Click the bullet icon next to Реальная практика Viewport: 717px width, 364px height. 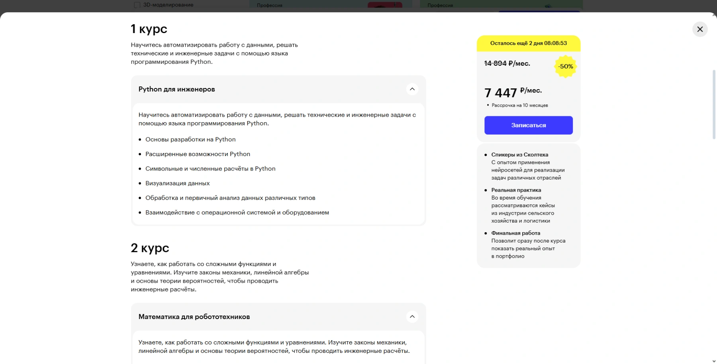485,190
